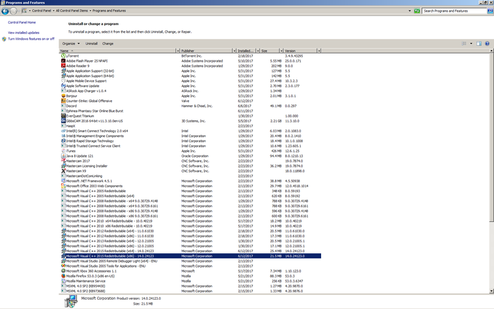Click the Adobe Reader 9 icon

point(64,66)
